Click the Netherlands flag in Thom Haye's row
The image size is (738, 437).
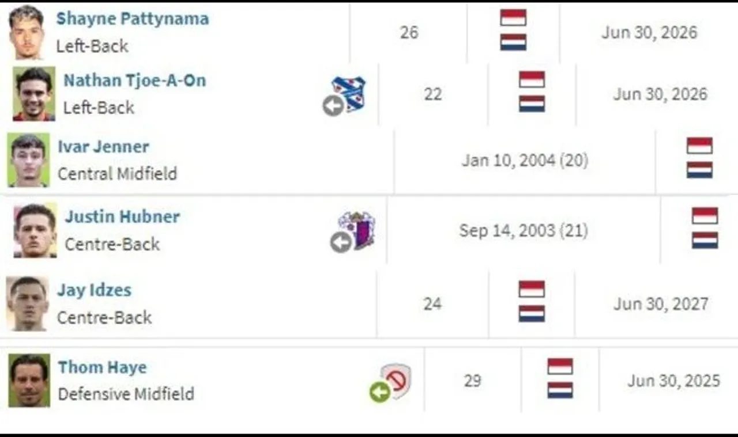560,390
